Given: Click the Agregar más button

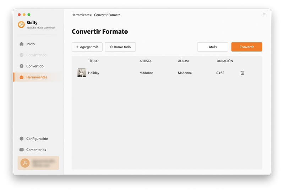Looking at the screenshot, I should (x=87, y=47).
